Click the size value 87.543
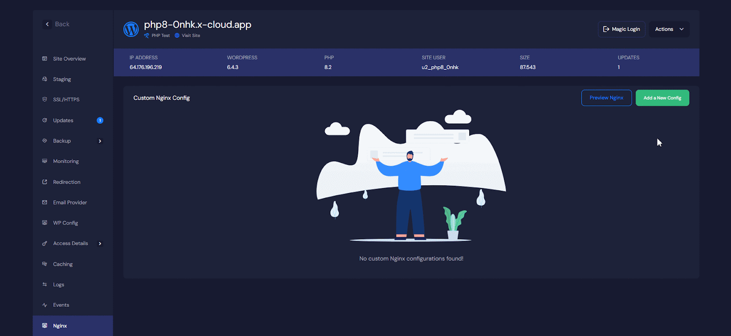This screenshot has width=731, height=336. [528, 67]
